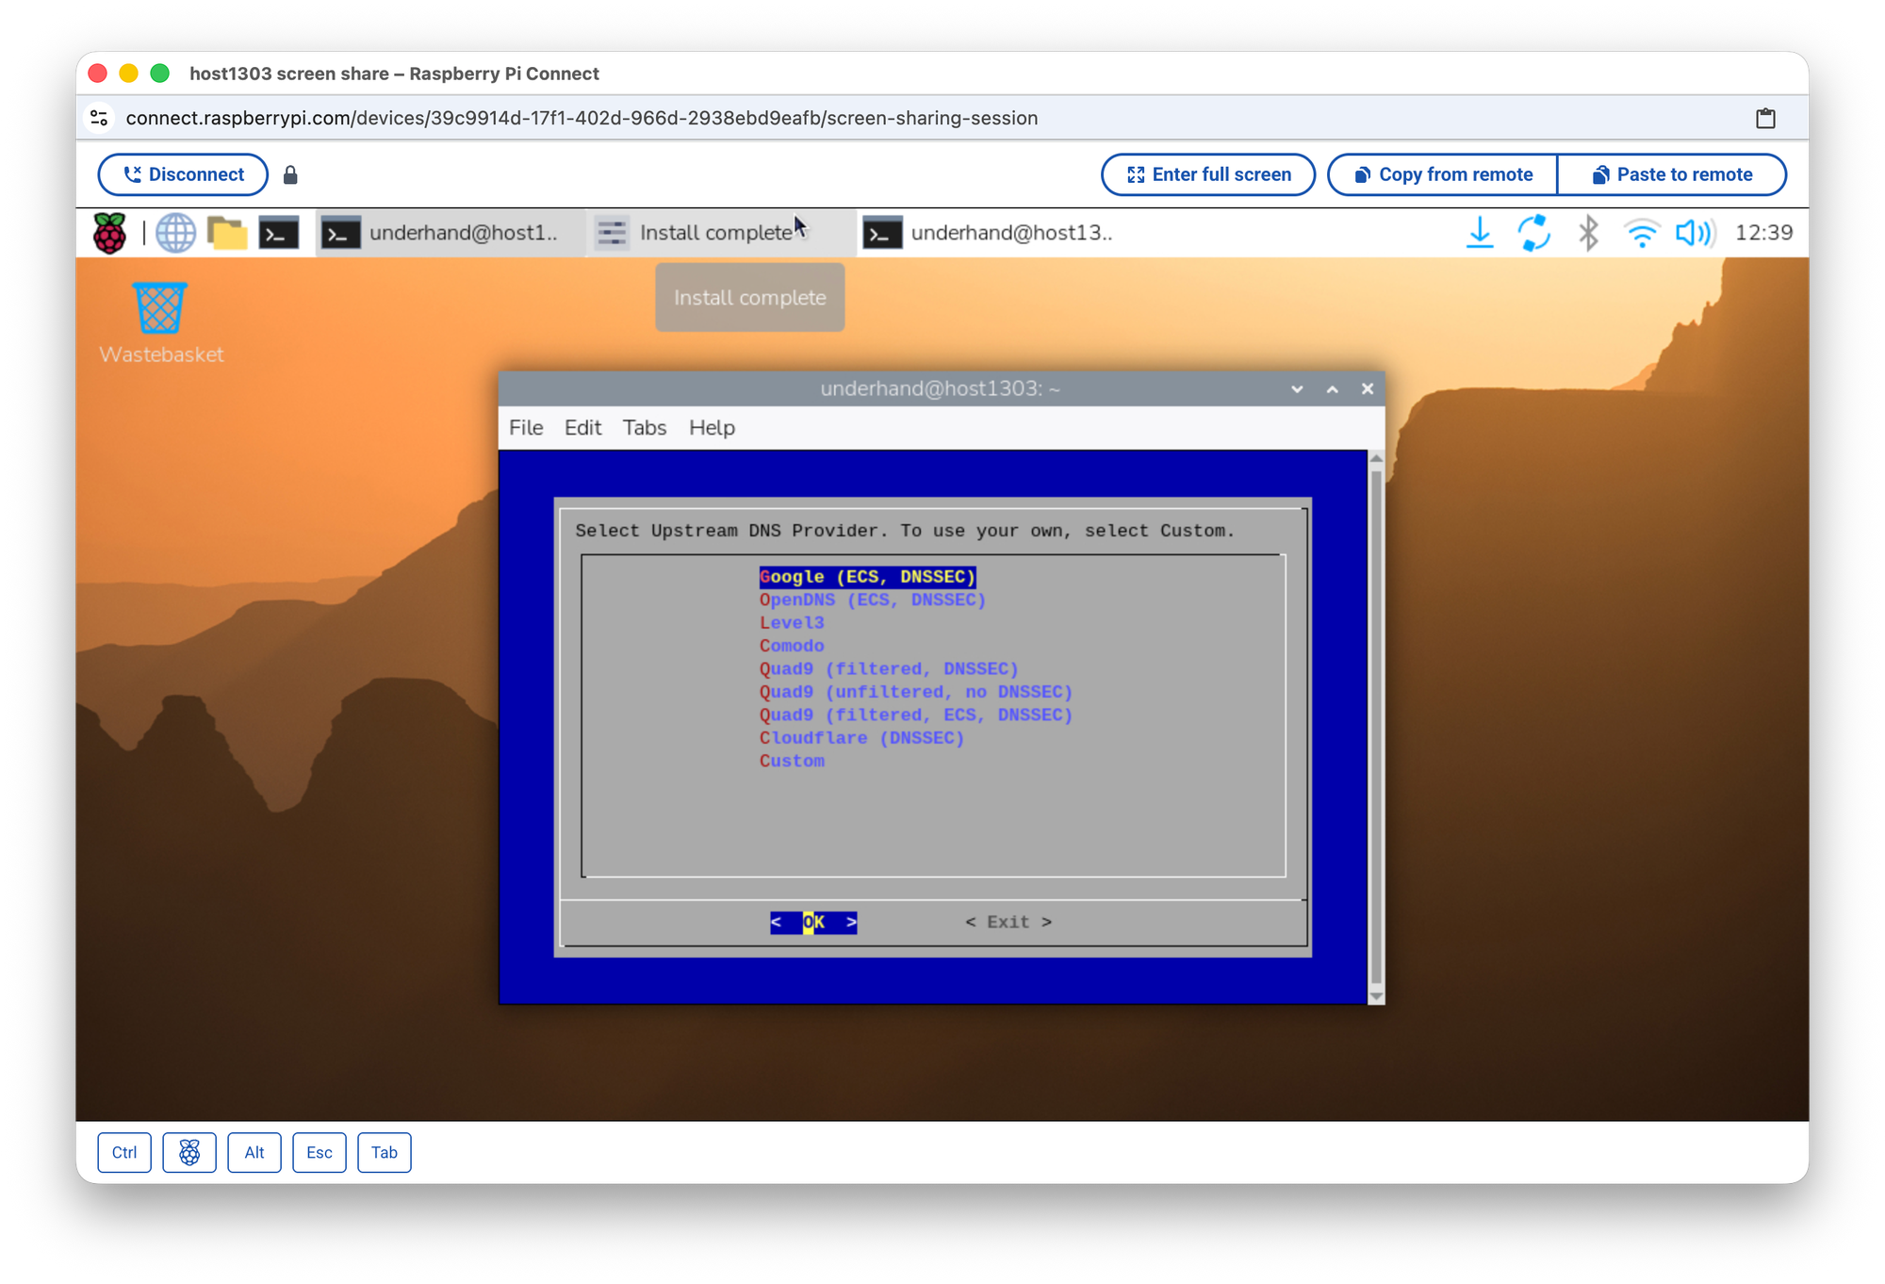The width and height of the screenshot is (1885, 1284).
Task: Open the Bluetooth tray menu
Action: point(1588,233)
